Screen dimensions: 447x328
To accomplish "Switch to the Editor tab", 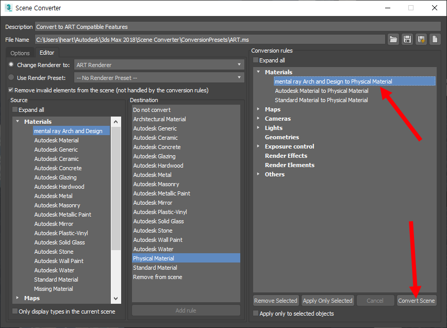I will (x=47, y=53).
